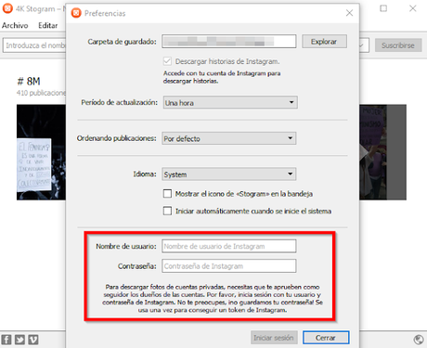Image resolution: width=427 pixels, height=348 pixels.
Task: Toggle Descargar historias de Instagram checkbox
Action: [167, 61]
